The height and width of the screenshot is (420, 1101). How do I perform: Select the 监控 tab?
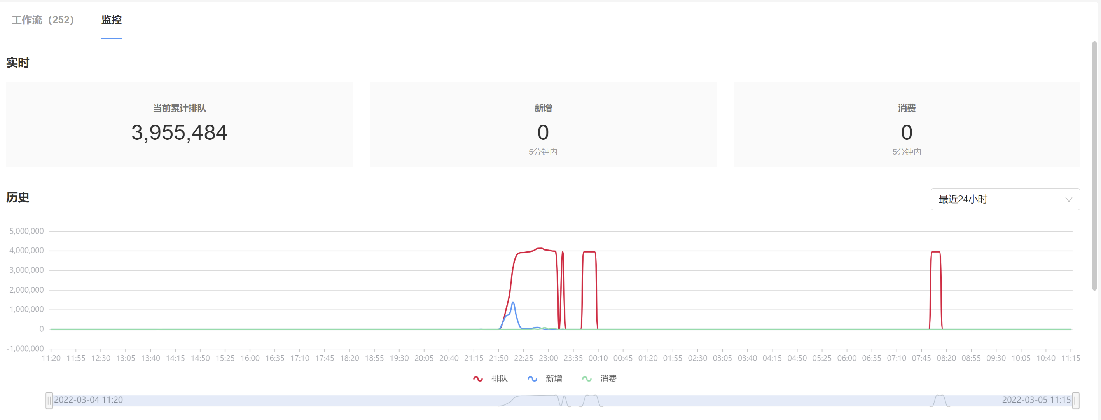pyautogui.click(x=112, y=20)
